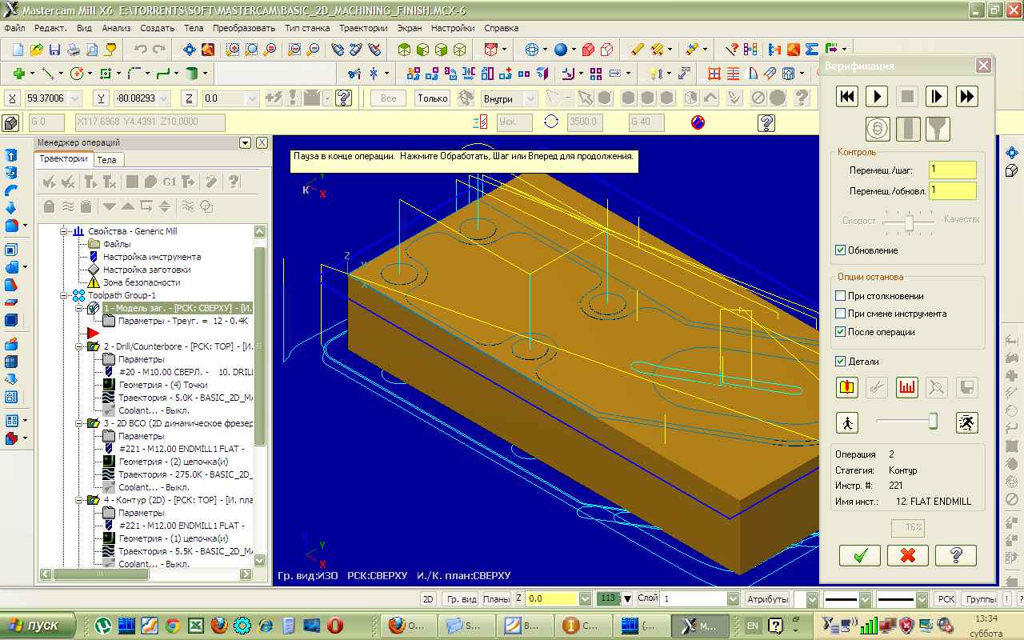Click the 'Атрибуты' button in status bar

coord(767,598)
